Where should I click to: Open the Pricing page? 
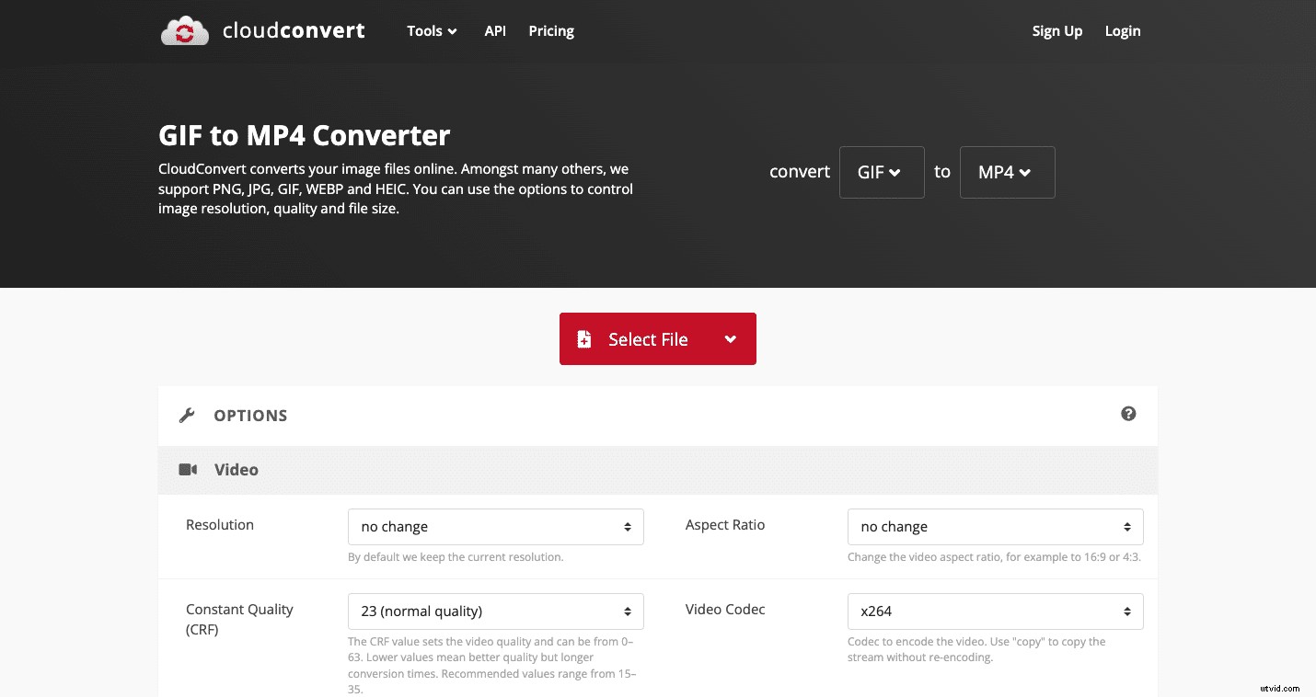pyautogui.click(x=550, y=30)
